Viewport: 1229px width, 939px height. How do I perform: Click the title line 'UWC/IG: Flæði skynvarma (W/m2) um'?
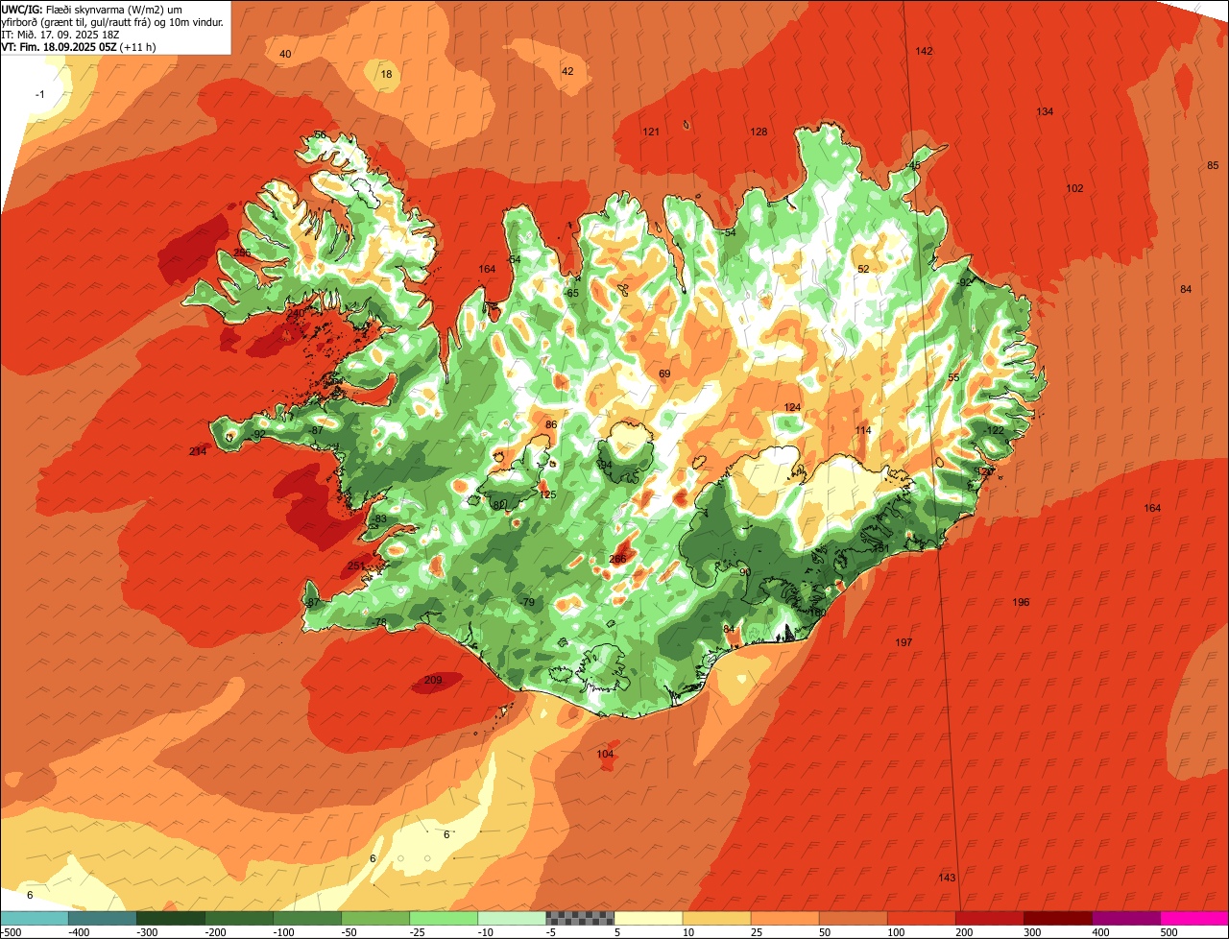pyautogui.click(x=92, y=11)
